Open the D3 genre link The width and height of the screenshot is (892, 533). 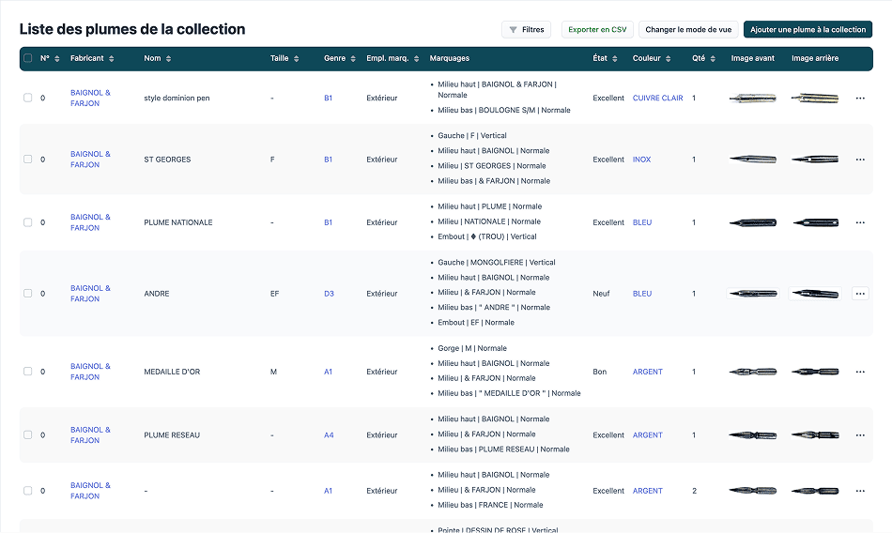tap(329, 294)
